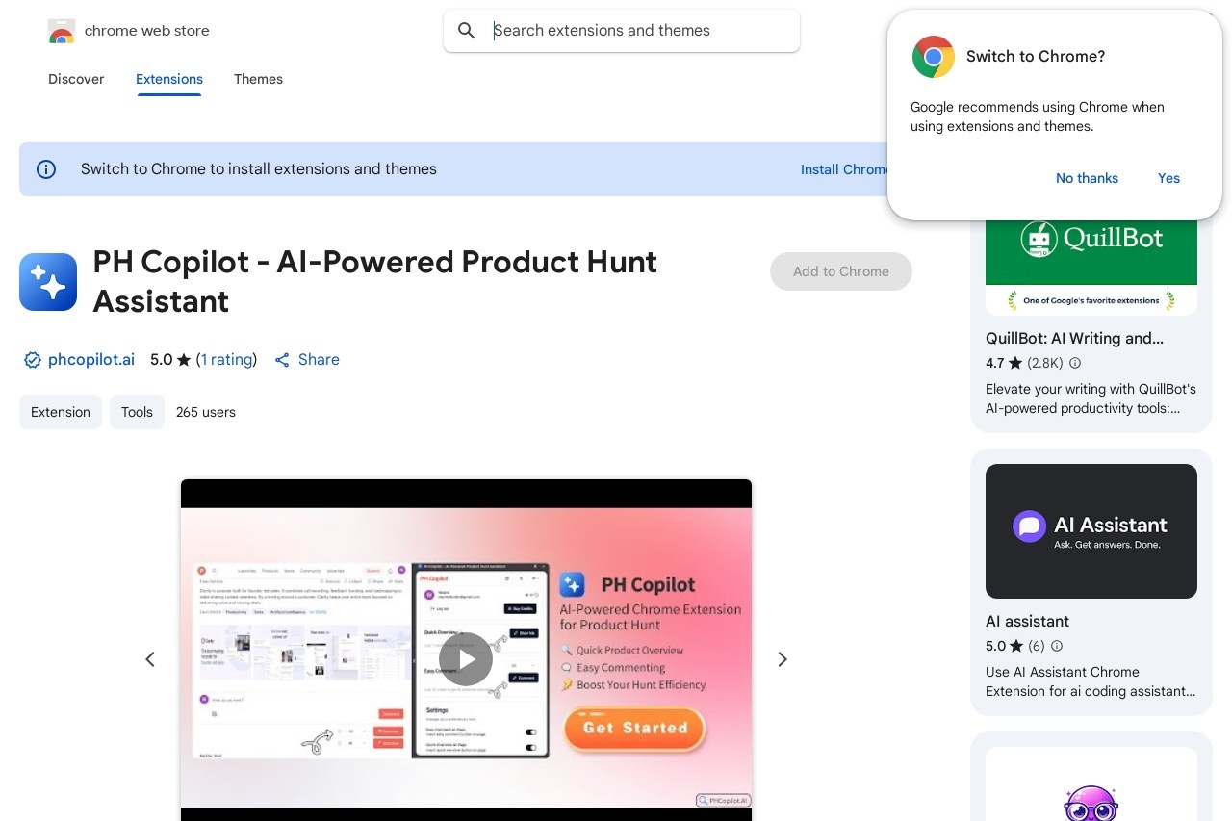This screenshot has height=821, width=1232.
Task: Open the 1 rating link
Action: [227, 360]
